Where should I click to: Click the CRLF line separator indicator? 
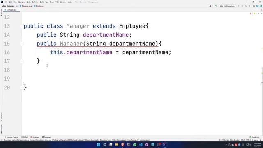coord(243,140)
